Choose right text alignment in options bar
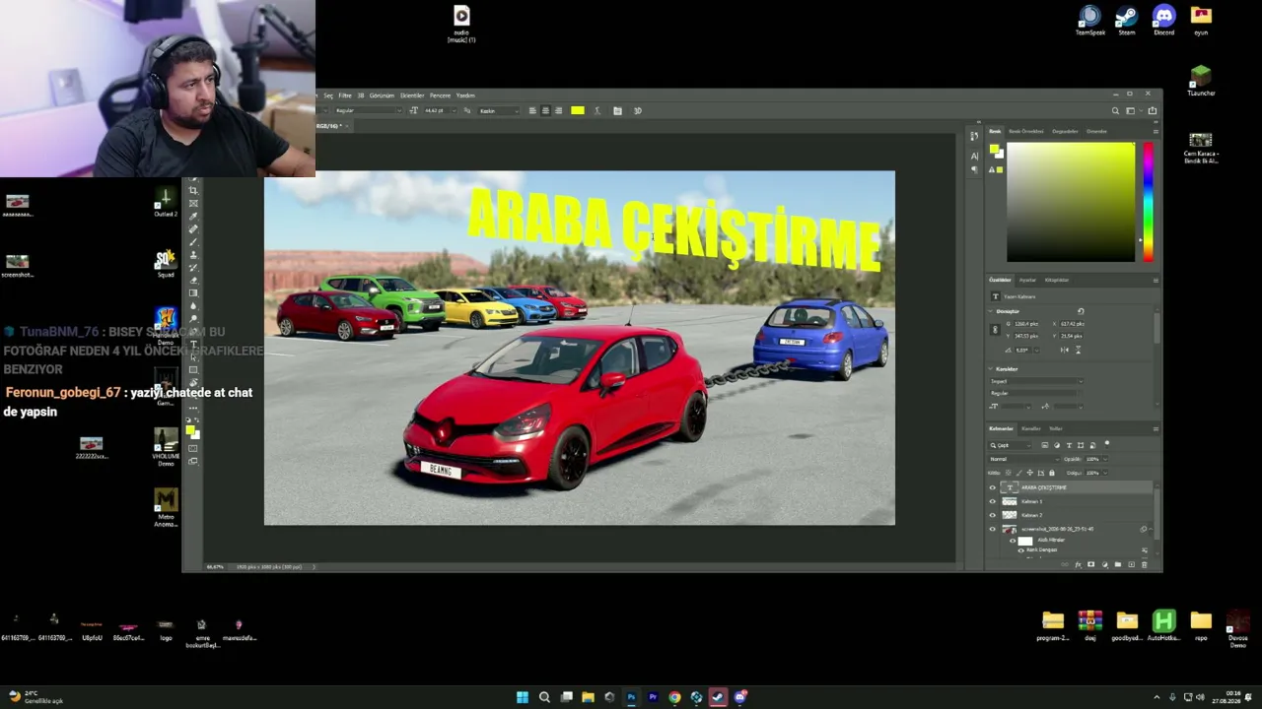Viewport: 1262px width, 709px height. (558, 110)
